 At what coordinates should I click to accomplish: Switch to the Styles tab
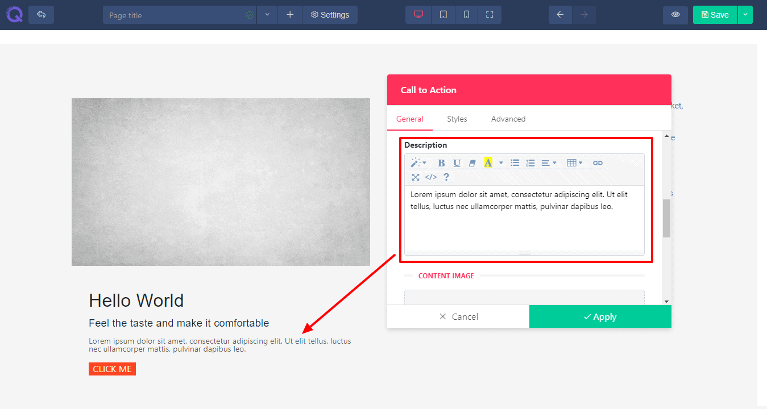tap(457, 119)
